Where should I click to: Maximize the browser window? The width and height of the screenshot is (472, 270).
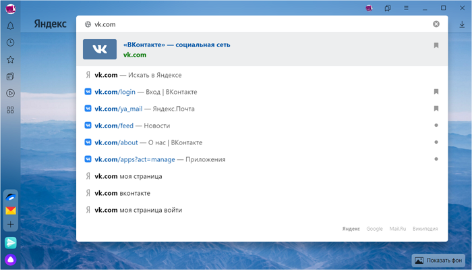444,8
